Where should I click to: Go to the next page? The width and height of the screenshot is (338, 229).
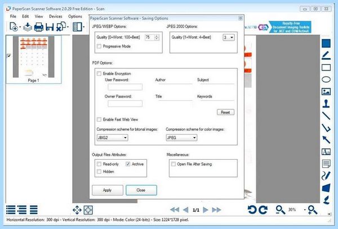(206, 210)
